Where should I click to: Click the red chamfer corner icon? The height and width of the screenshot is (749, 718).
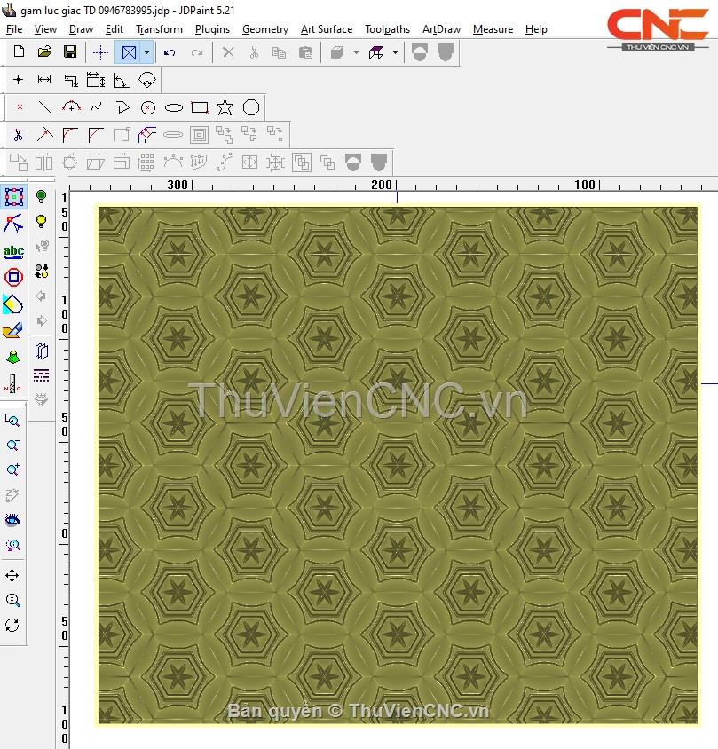coord(96,135)
